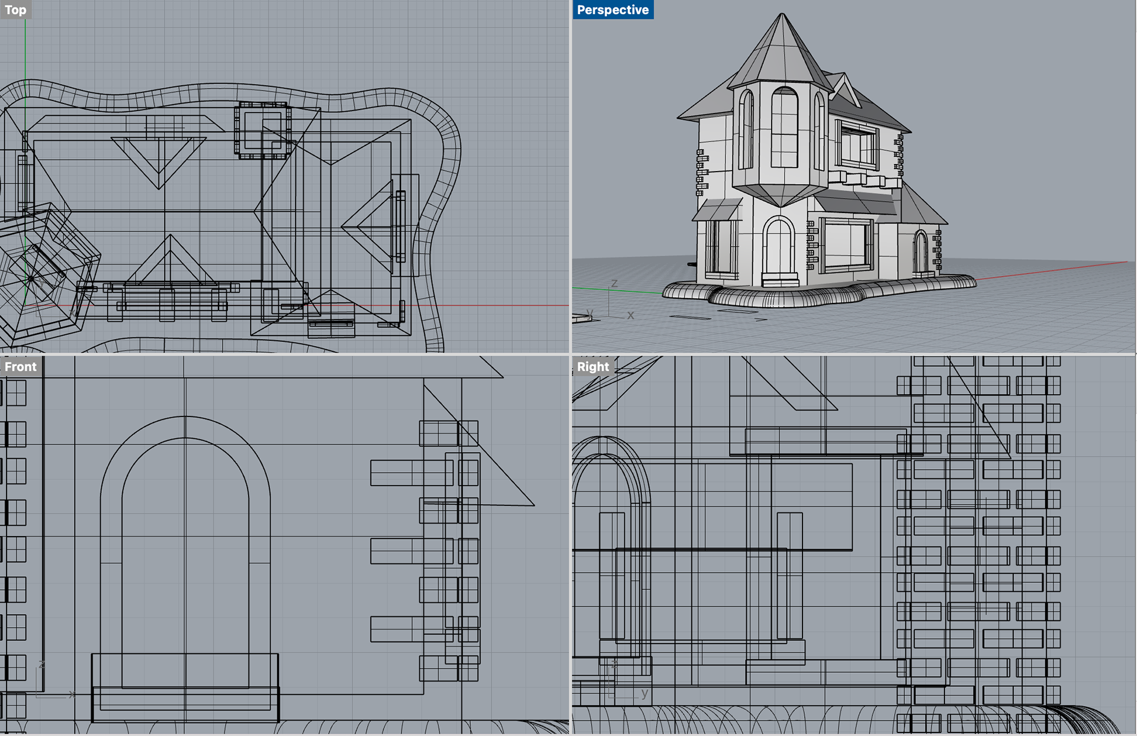1137x736 pixels.
Task: Select the Right viewport title label
Action: click(x=593, y=367)
